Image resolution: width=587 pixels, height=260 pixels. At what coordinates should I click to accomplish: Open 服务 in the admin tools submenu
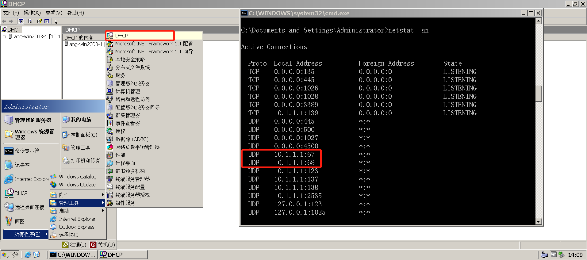pyautogui.click(x=154, y=75)
